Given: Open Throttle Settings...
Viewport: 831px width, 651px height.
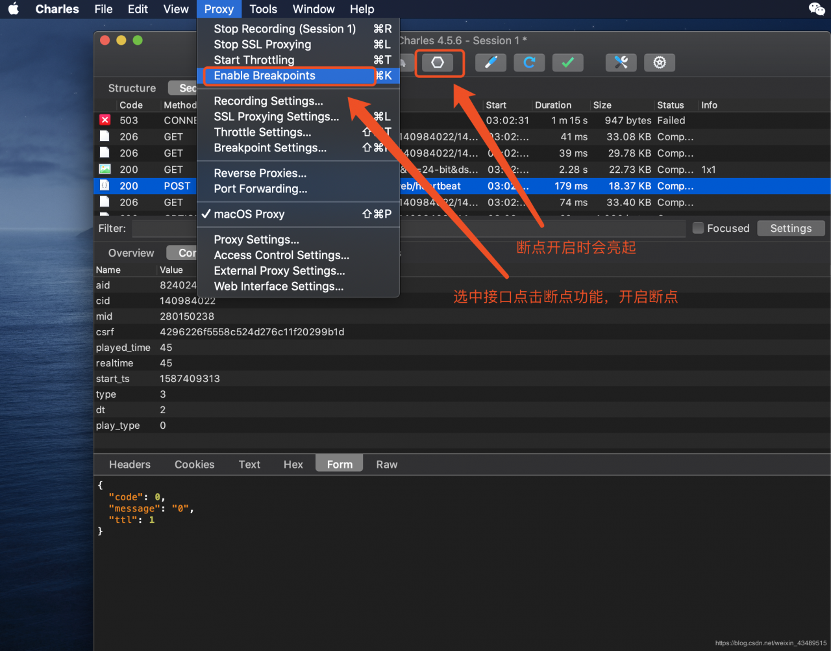Looking at the screenshot, I should (298, 132).
